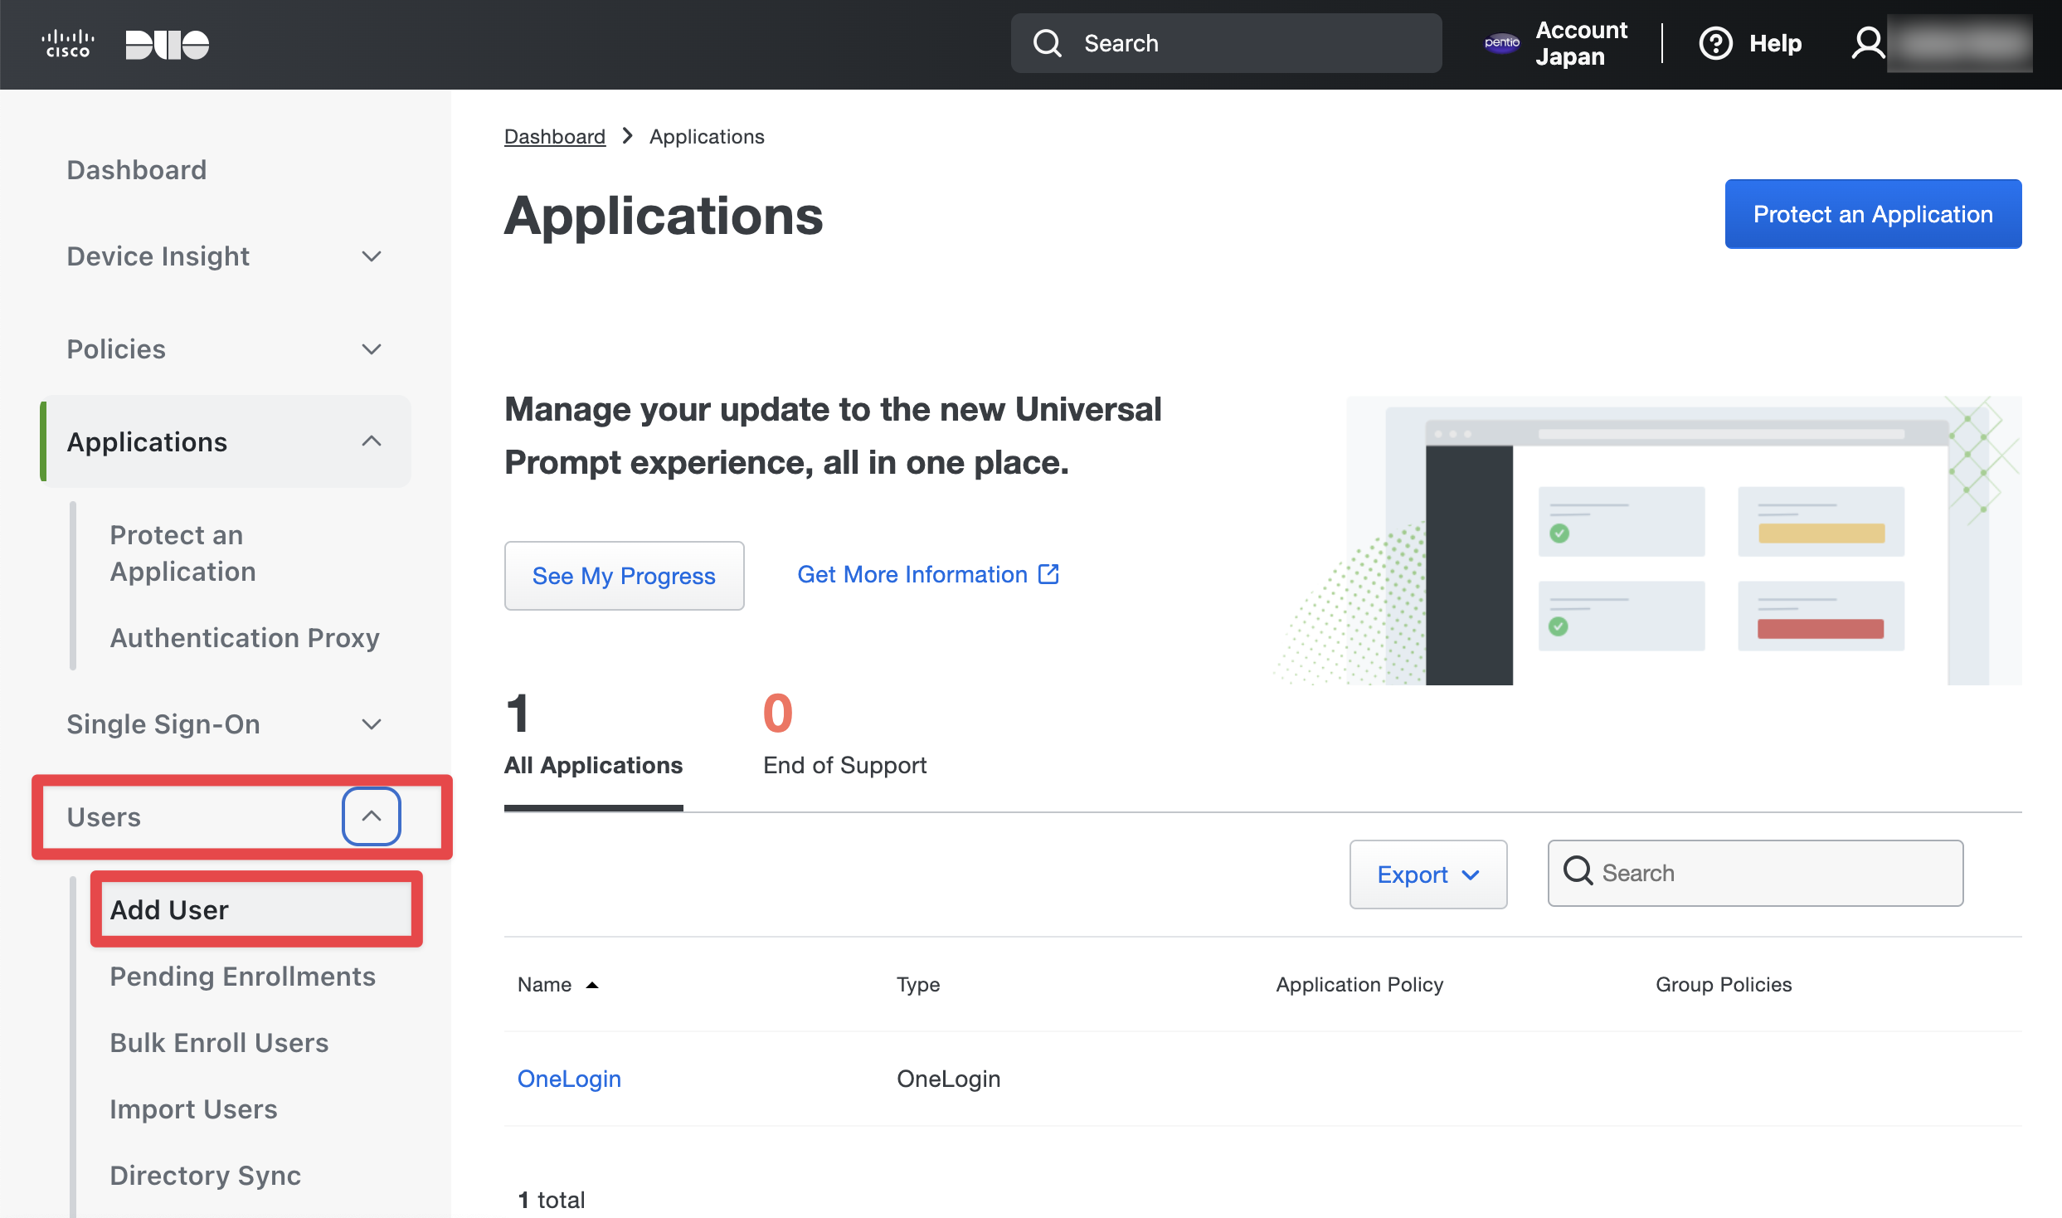Click the external link icon beside Get More Information
This screenshot has width=2062, height=1218.
coord(1048,574)
